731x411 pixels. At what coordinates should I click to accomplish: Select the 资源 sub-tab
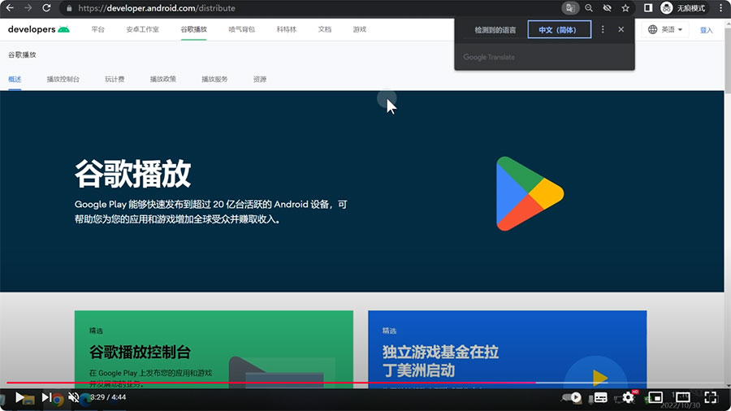(x=260, y=80)
